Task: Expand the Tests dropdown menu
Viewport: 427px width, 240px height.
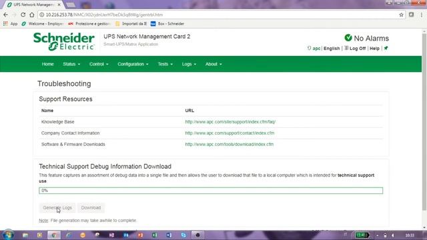Action: click(x=165, y=64)
